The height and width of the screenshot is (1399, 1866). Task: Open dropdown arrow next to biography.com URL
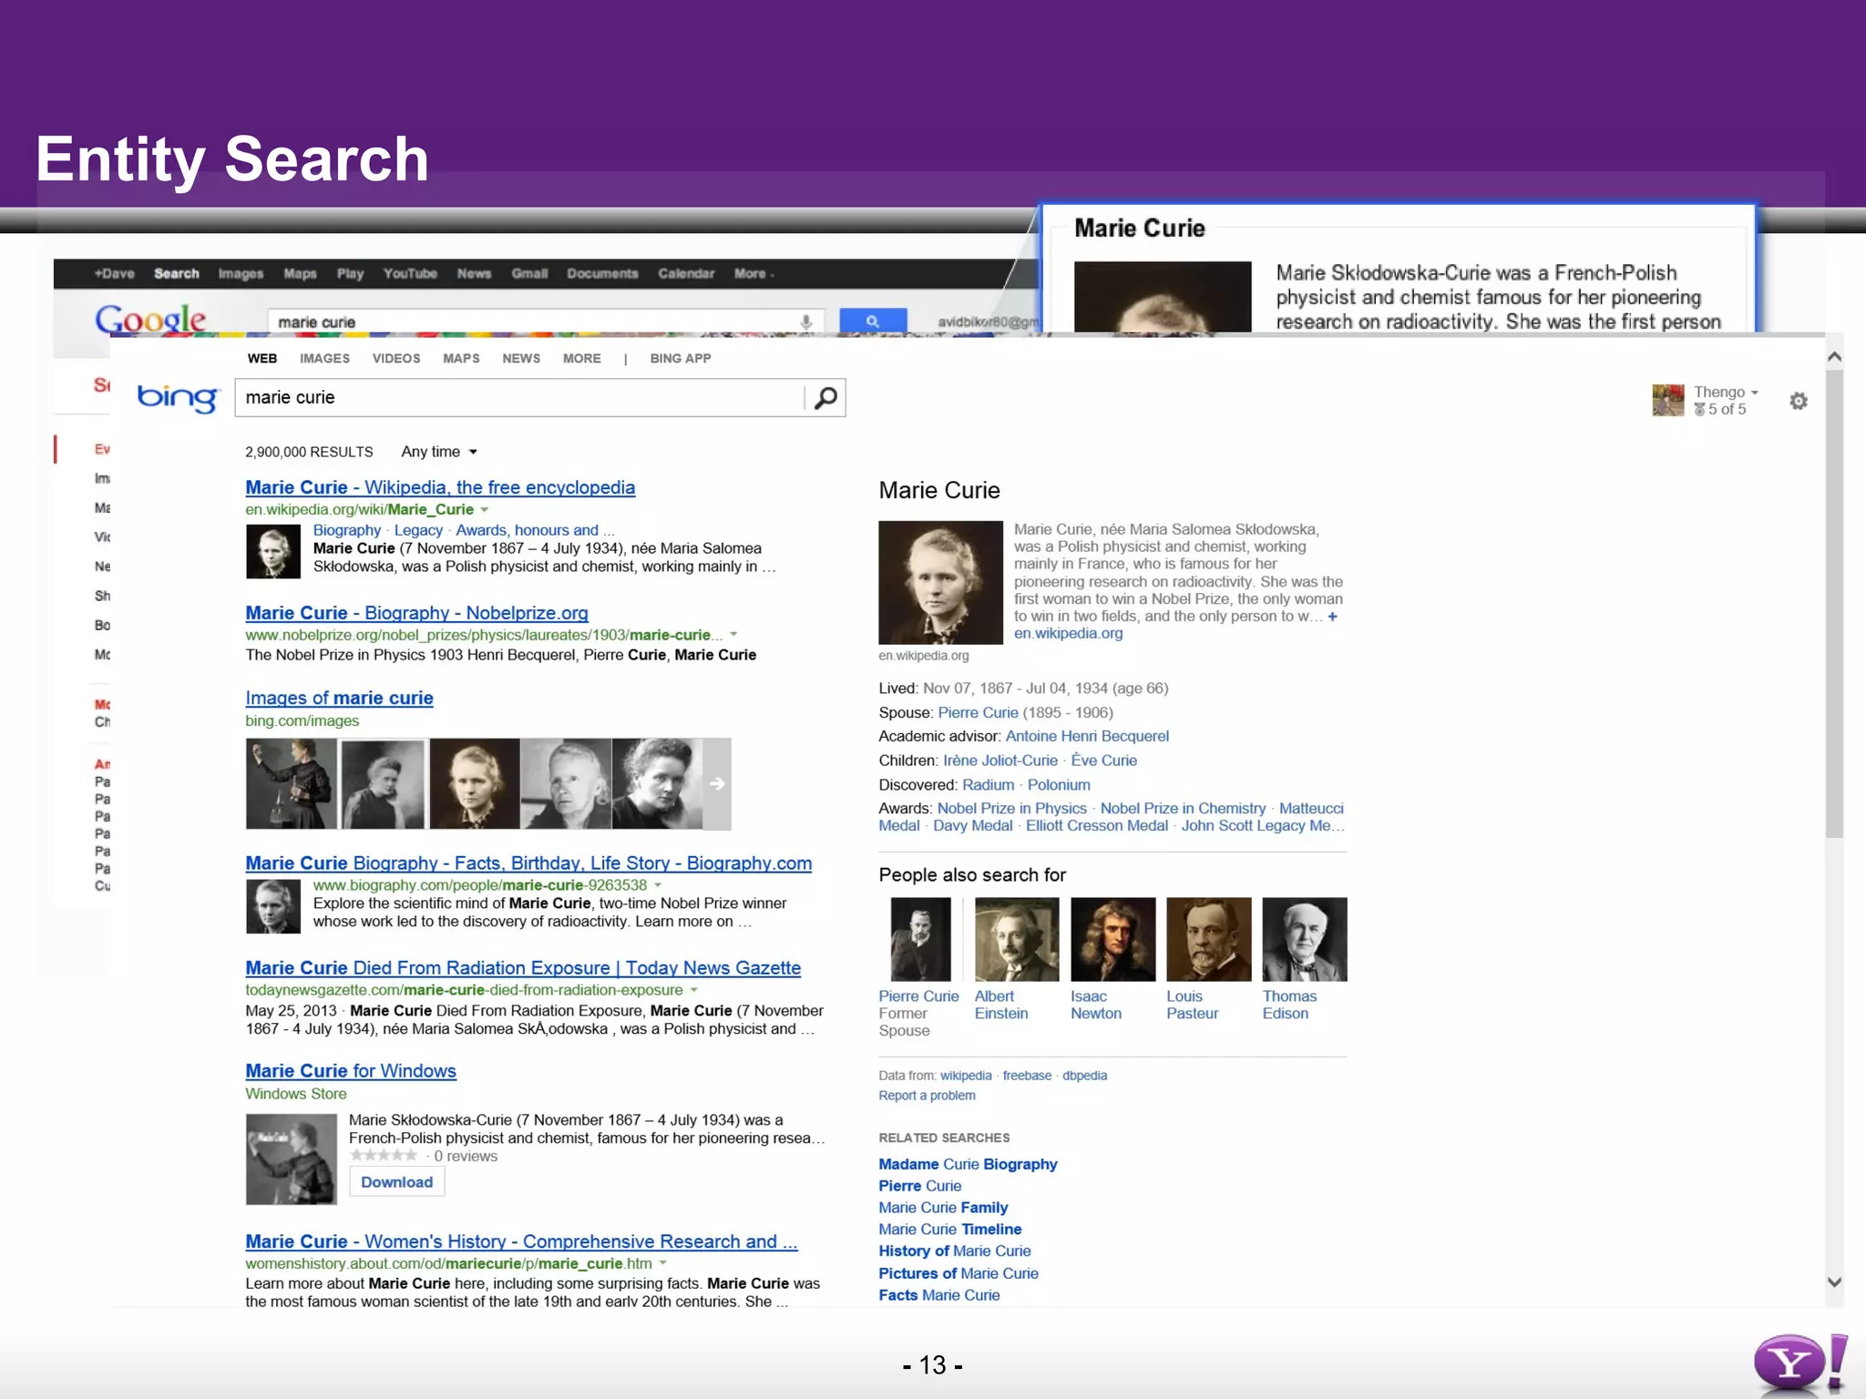(658, 885)
